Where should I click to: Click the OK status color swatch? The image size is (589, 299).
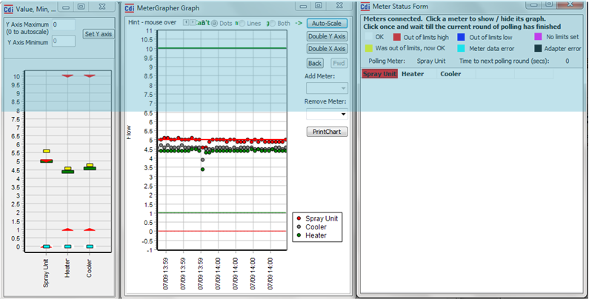click(x=369, y=37)
